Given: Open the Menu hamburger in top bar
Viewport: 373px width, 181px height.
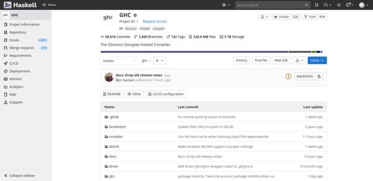Looking at the screenshot, I should 49,5.
